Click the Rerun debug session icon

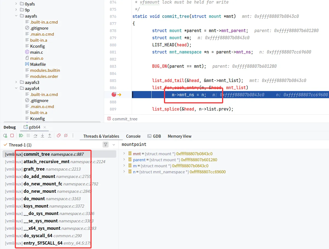tap(5, 135)
